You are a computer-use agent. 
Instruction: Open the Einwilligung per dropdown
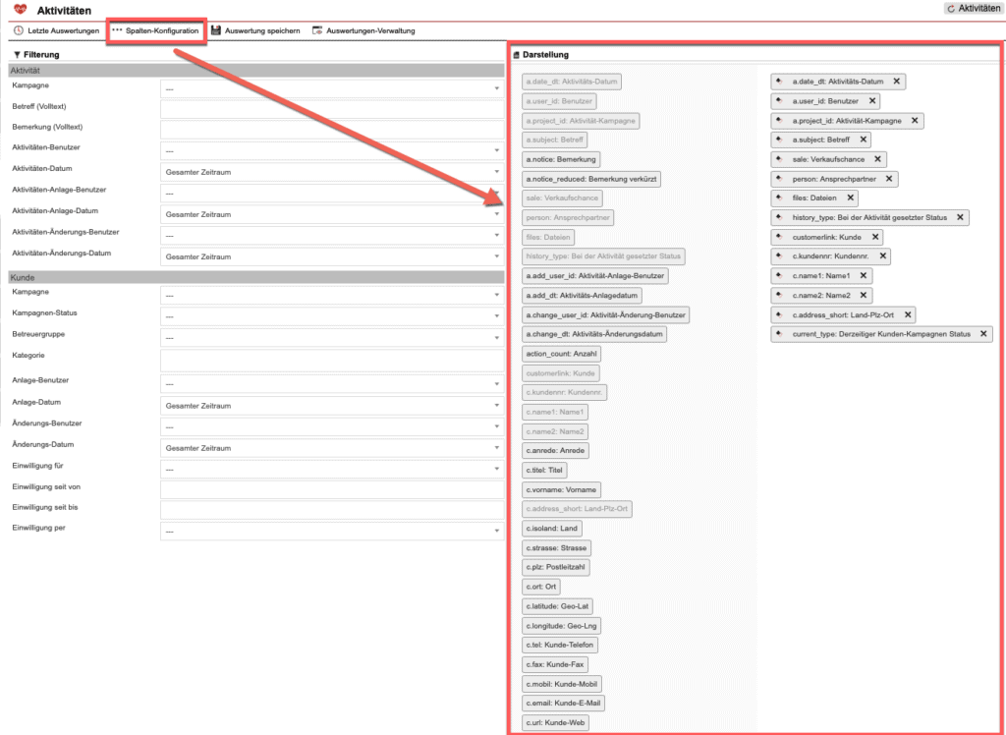pyautogui.click(x=333, y=529)
